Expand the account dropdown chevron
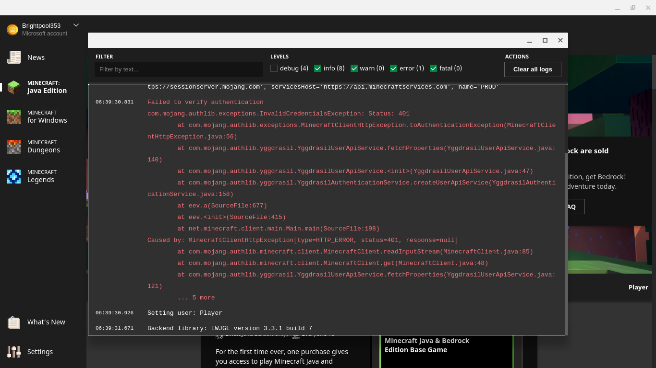Image resolution: width=656 pixels, height=368 pixels. coord(76,25)
